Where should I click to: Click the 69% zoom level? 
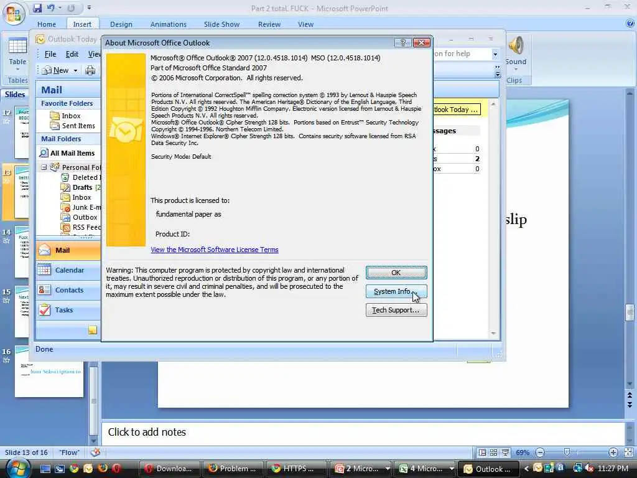[523, 452]
